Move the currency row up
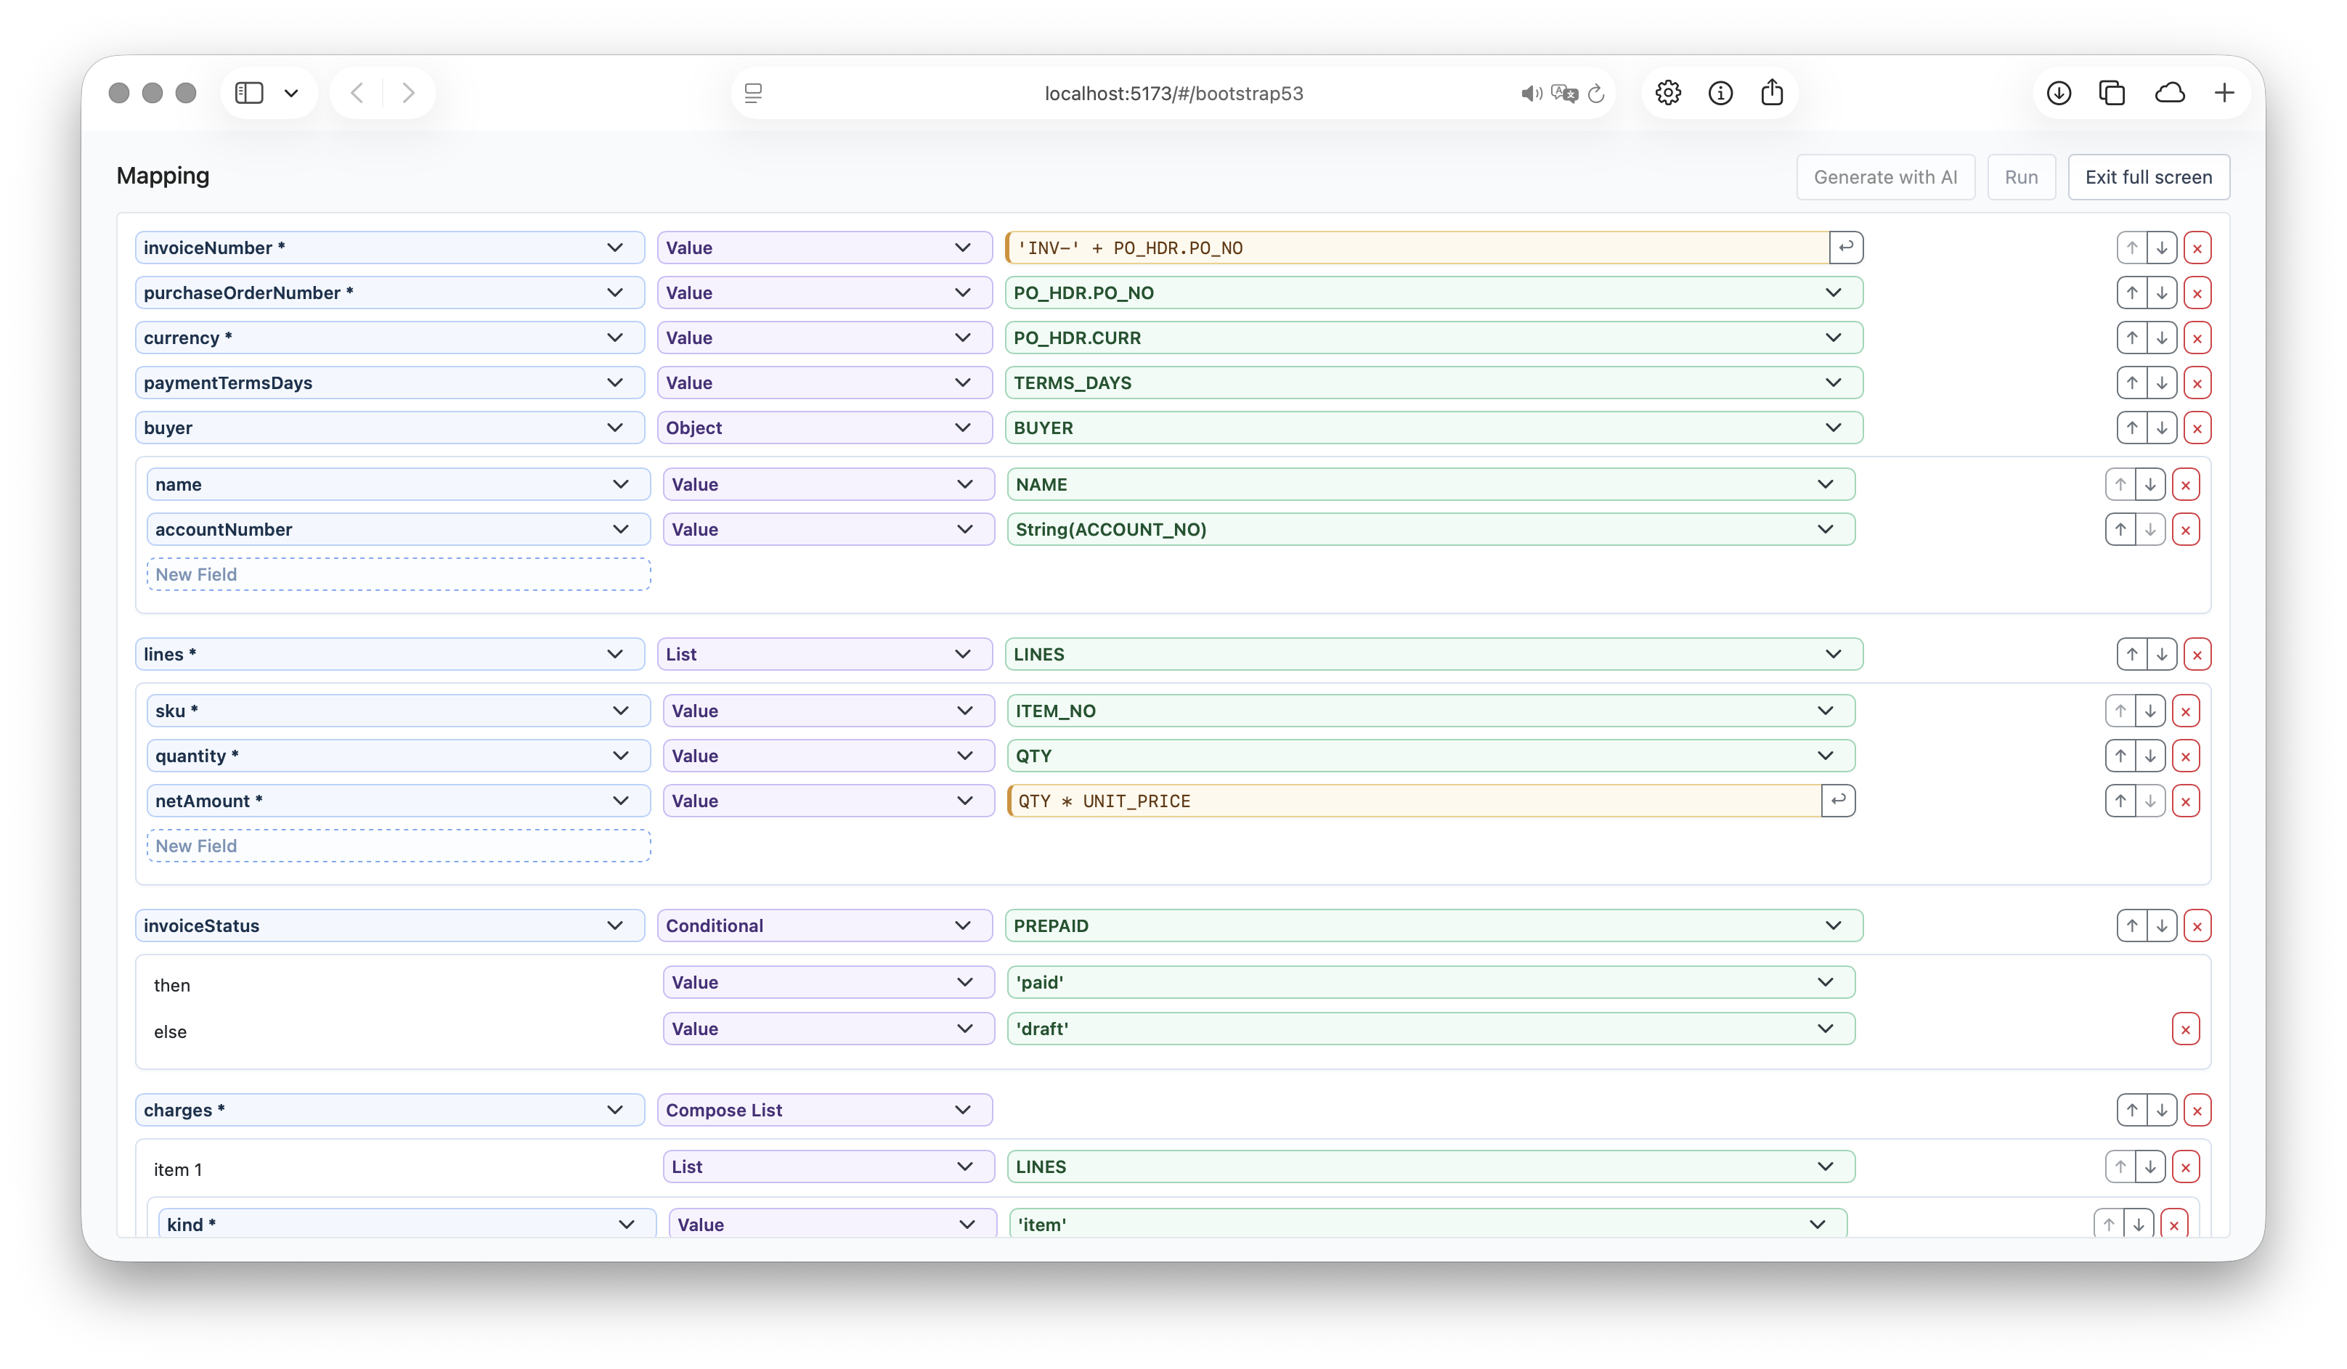The height and width of the screenshot is (1369, 2347). (2132, 338)
